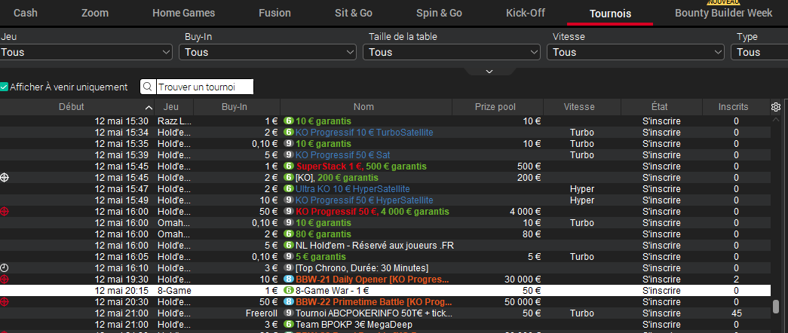
Task: Select the Tournois tab
Action: point(610,14)
